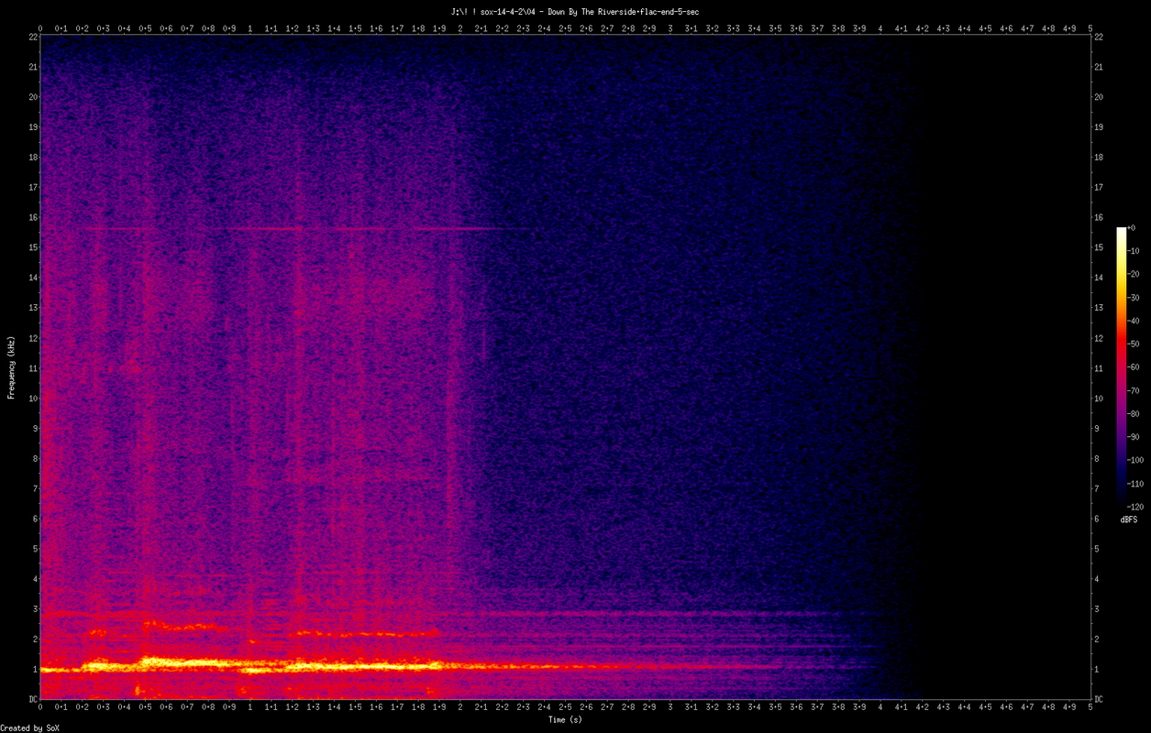Click "DC" on the right frequency axis
Image resolution: width=1151 pixels, height=733 pixels.
coord(1098,699)
